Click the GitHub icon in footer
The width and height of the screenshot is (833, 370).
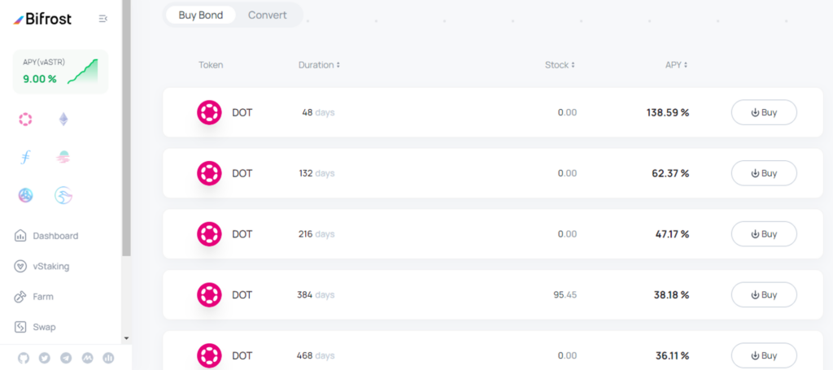pyautogui.click(x=24, y=358)
